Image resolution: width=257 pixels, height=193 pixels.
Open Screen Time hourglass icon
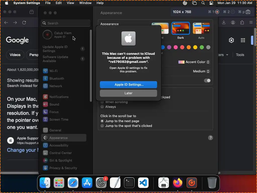pyautogui.click(x=45, y=119)
